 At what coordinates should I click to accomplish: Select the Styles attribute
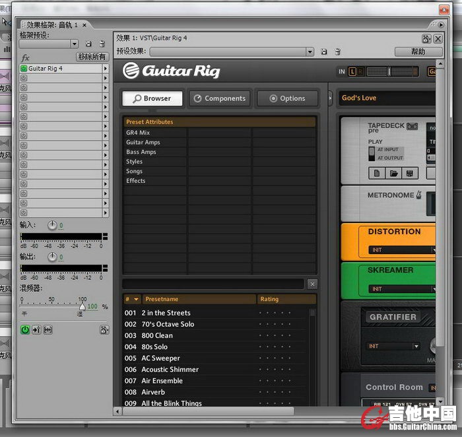coord(135,162)
